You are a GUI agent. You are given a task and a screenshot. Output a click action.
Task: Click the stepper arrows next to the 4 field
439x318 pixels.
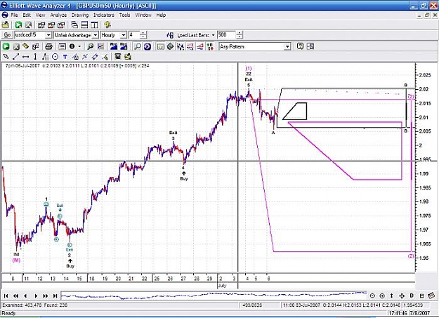pyautogui.click(x=143, y=35)
